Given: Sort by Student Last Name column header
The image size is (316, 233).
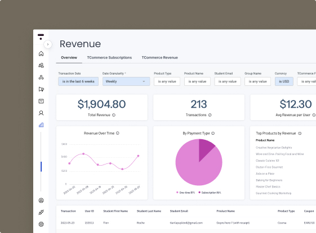Looking at the screenshot, I should point(149,211).
